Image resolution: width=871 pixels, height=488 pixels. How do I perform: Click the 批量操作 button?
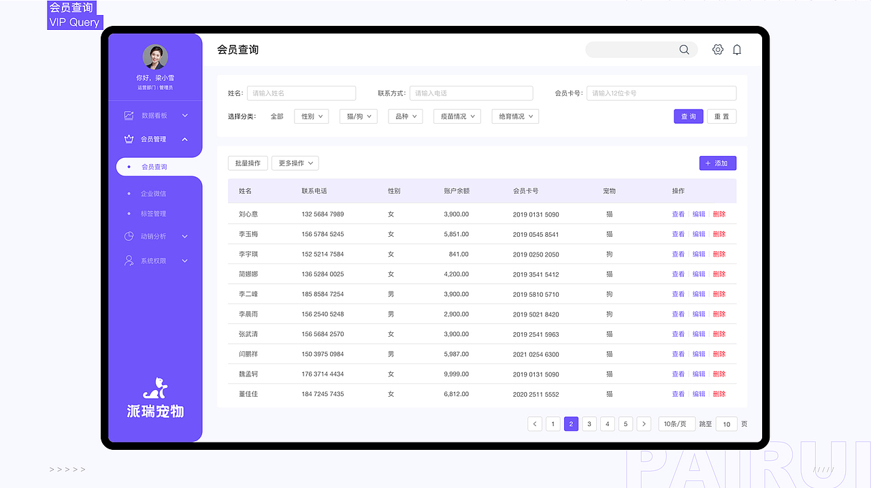(248, 163)
